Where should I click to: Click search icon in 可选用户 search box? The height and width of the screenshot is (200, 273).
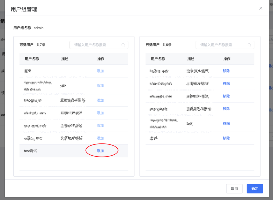tap(123, 45)
